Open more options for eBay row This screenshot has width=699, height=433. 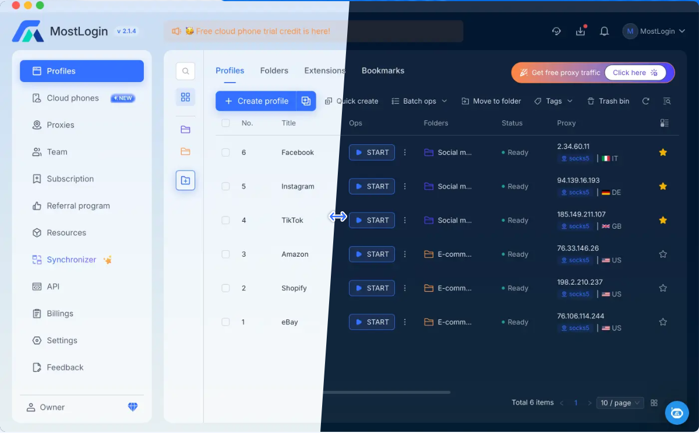[x=405, y=322]
